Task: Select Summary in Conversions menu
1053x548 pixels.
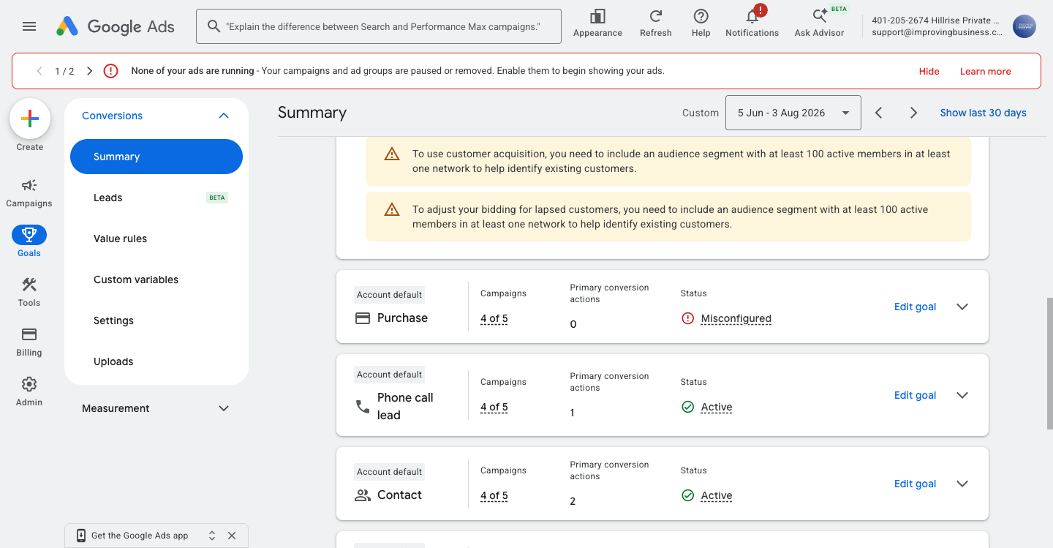Action: (156, 157)
